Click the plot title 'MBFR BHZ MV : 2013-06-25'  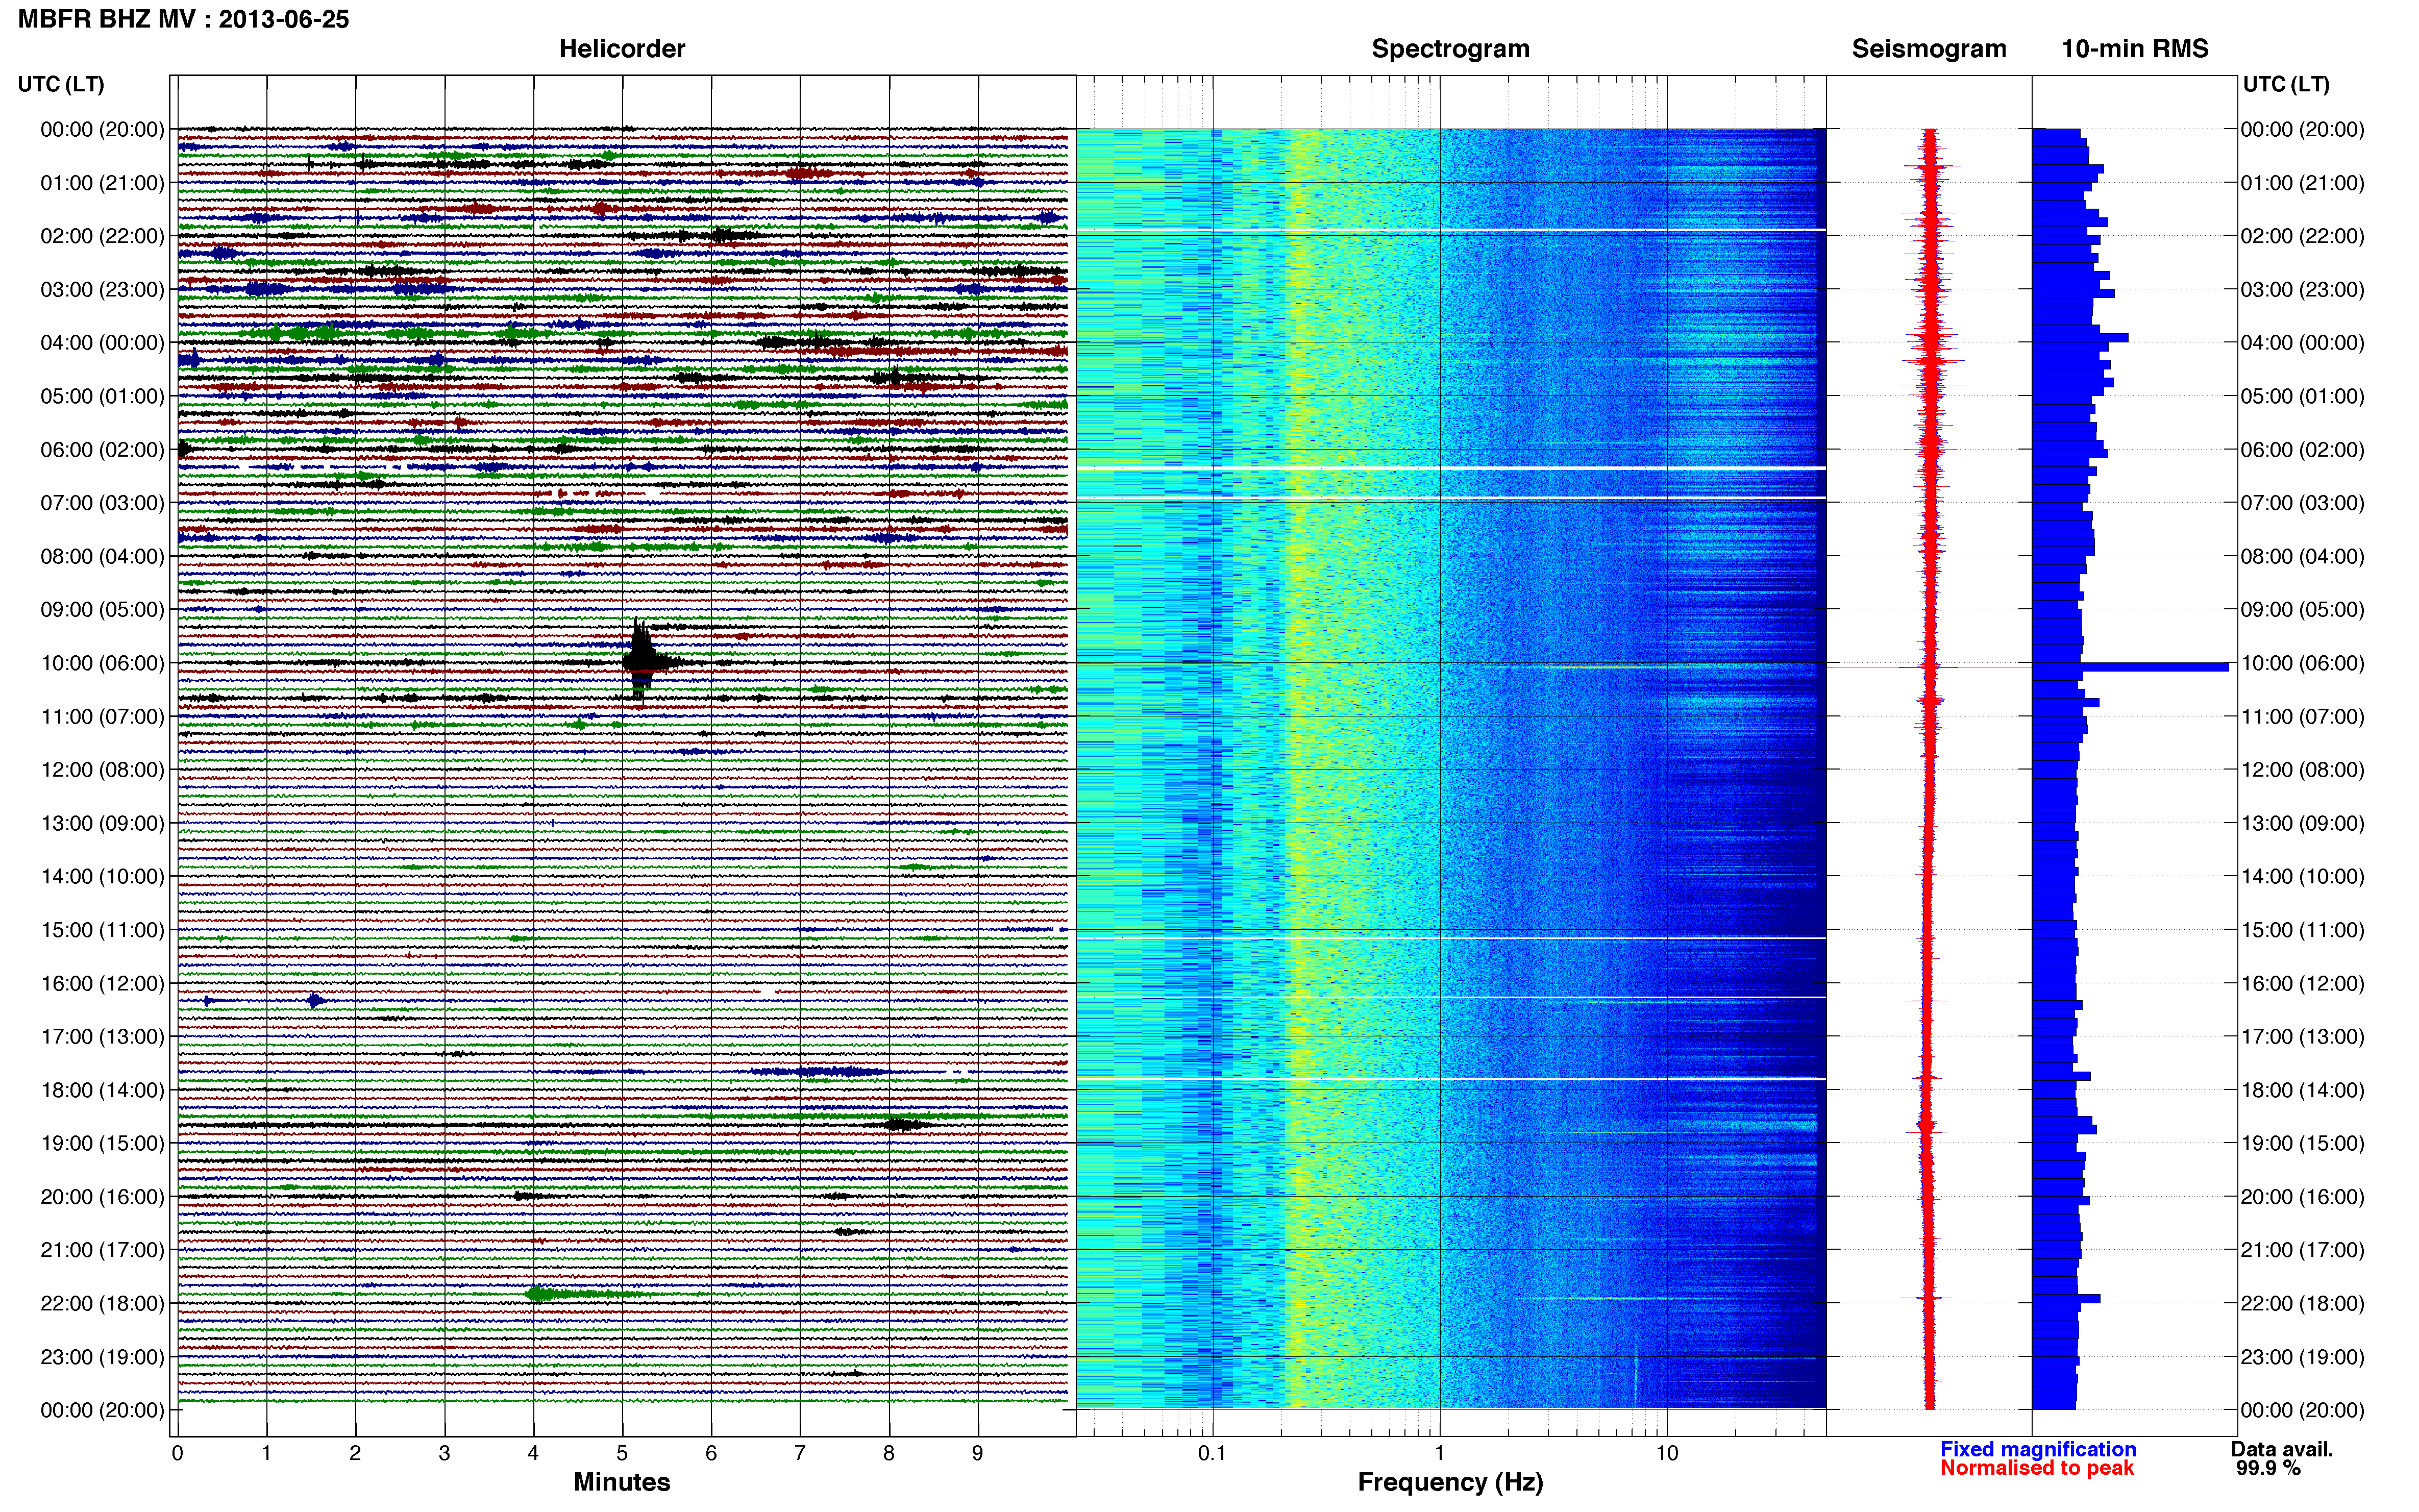pos(184,19)
